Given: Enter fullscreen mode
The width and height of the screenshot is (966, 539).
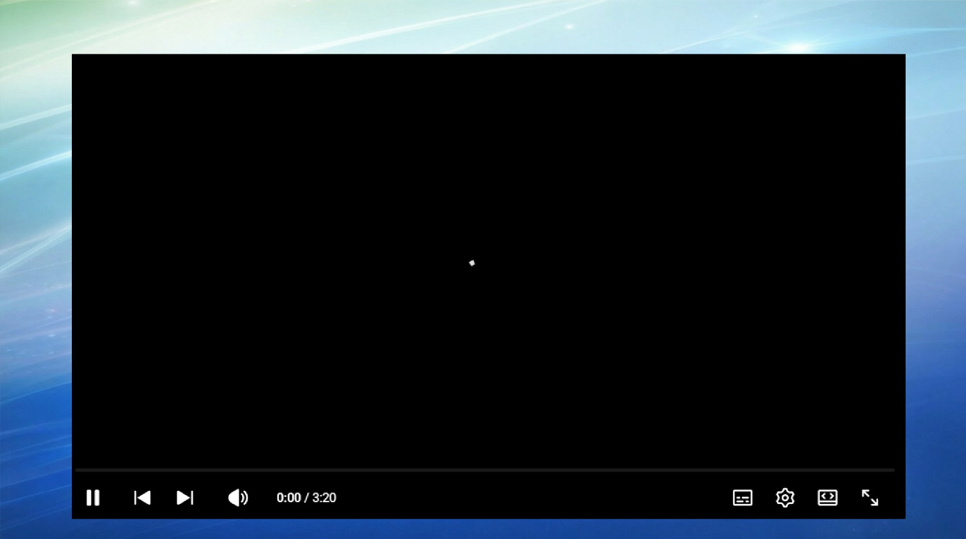Looking at the screenshot, I should pos(869,498).
